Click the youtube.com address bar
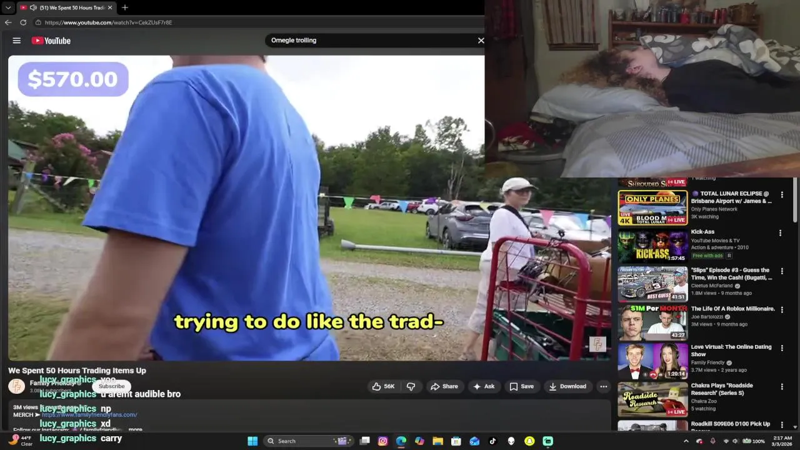This screenshot has height=450, width=800. pyautogui.click(x=256, y=22)
